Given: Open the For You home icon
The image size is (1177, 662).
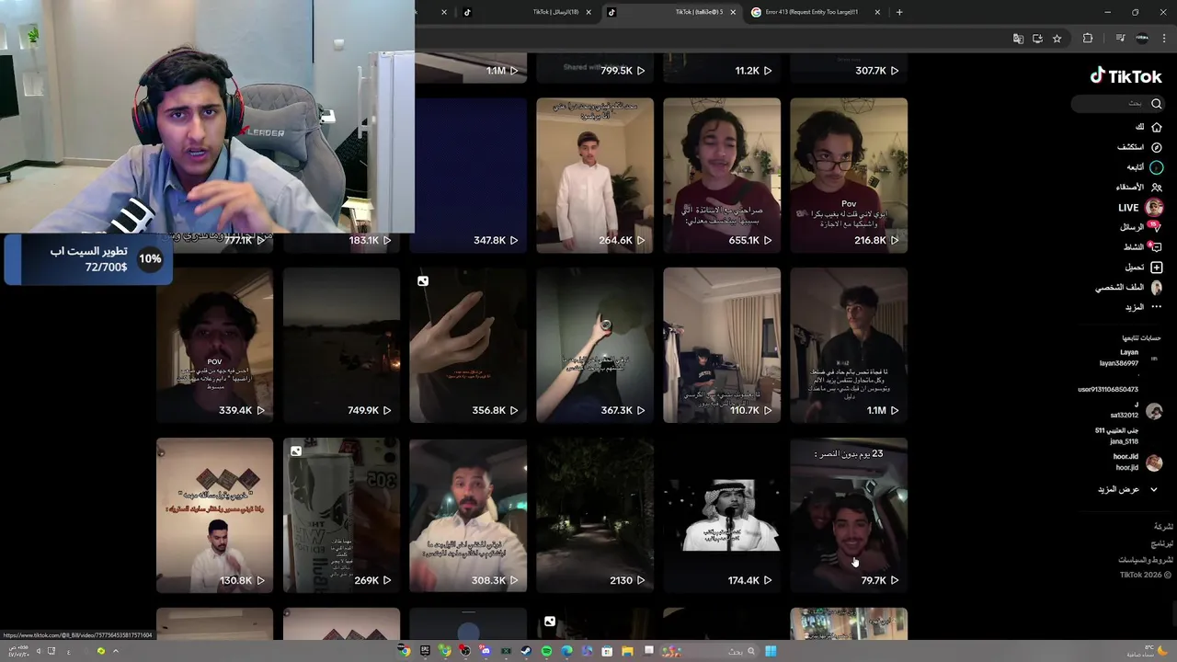Looking at the screenshot, I should pyautogui.click(x=1157, y=127).
